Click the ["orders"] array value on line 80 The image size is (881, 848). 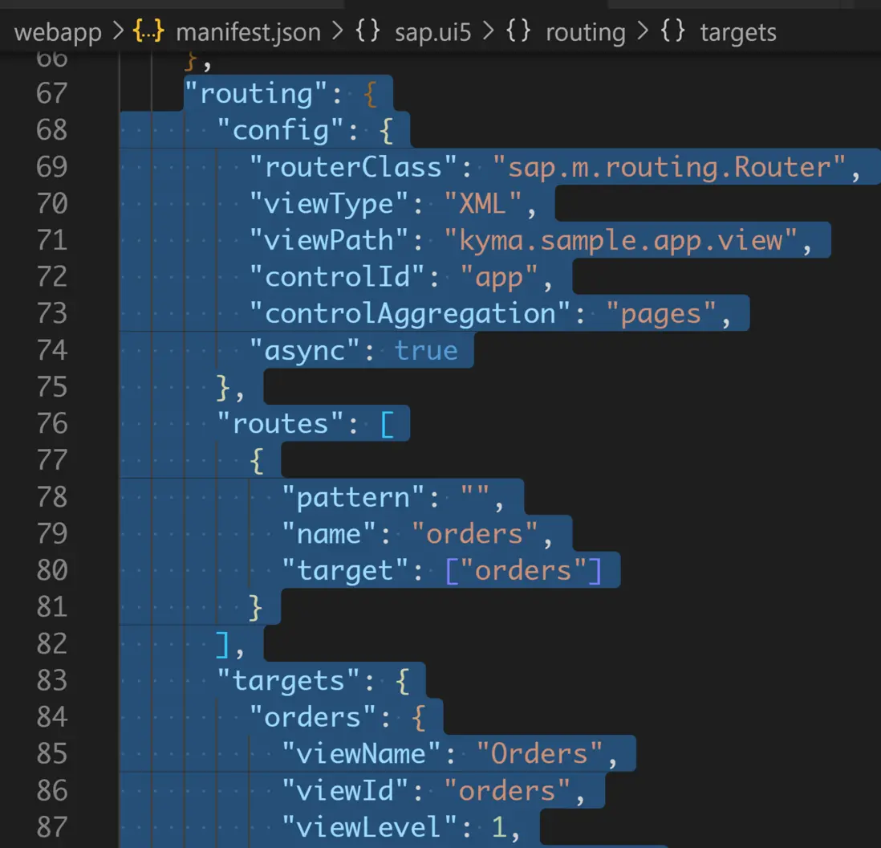coord(523,570)
